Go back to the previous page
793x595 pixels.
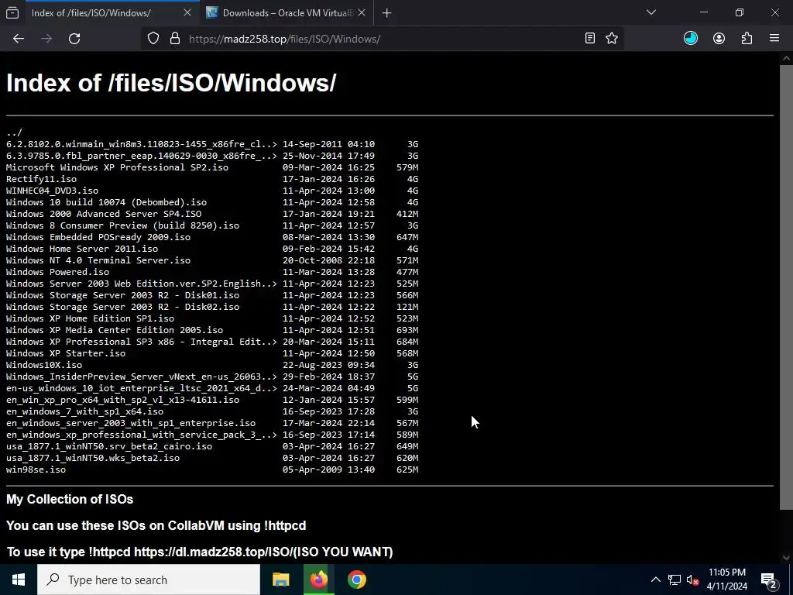coord(19,39)
